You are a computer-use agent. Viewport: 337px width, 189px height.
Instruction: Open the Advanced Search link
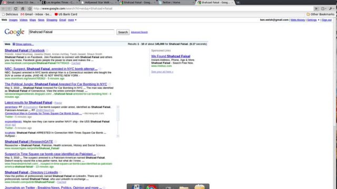click(139, 32)
